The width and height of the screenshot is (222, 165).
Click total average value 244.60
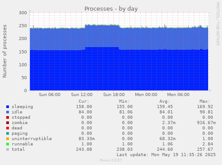coord(165,149)
